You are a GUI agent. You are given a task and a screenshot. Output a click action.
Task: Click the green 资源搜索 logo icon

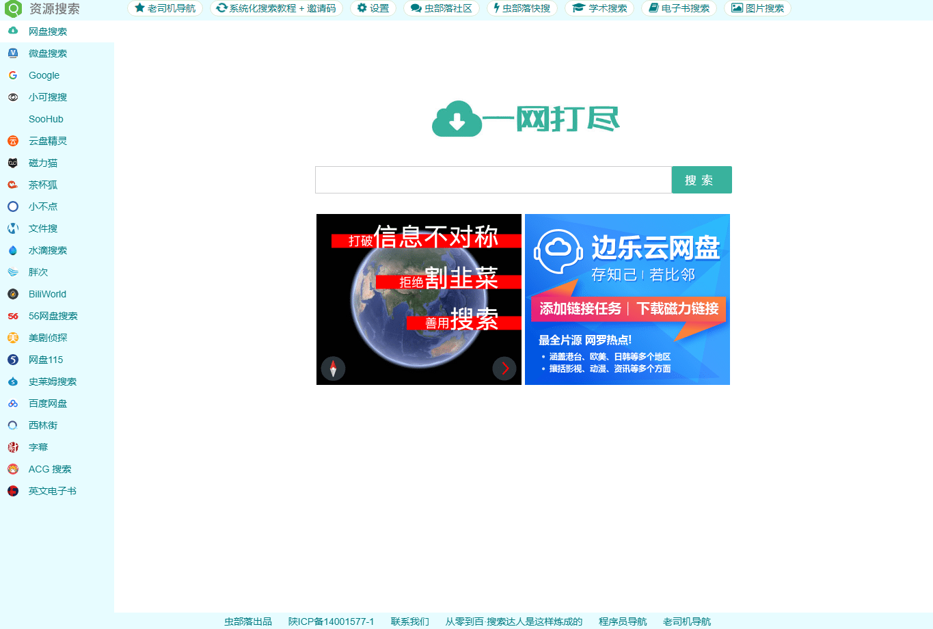[x=13, y=9]
